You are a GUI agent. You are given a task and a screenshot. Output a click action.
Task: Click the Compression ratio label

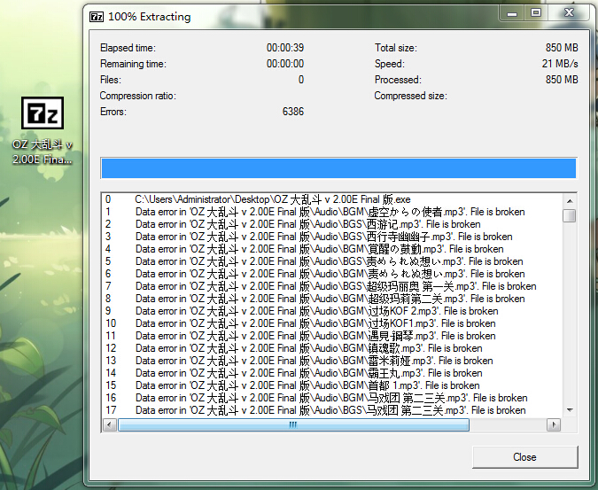click(x=137, y=96)
